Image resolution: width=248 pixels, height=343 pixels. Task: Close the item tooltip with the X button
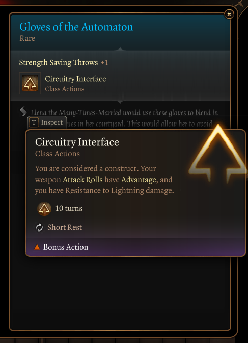[229, 14]
